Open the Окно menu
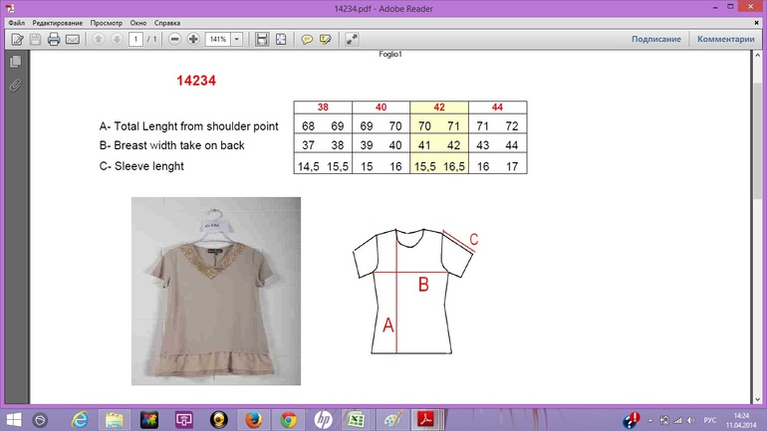 coord(138,23)
